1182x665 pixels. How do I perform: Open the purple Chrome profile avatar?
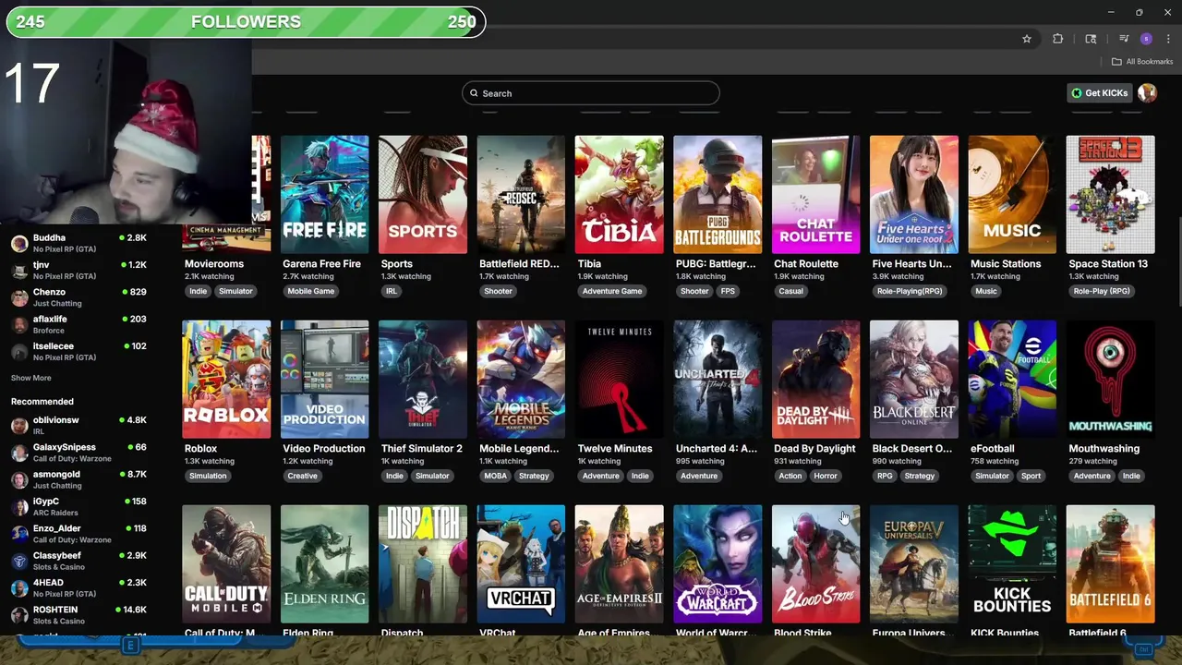pyautogui.click(x=1146, y=39)
